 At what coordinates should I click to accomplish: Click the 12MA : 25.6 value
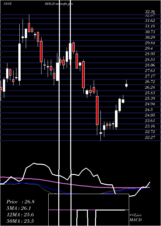pos(20,215)
